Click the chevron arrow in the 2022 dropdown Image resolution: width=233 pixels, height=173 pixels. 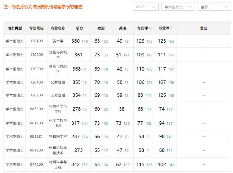click(154, 7)
